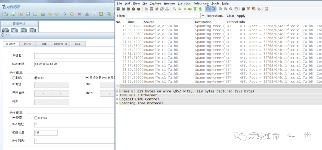Click eNSP's printer icon

43,14
